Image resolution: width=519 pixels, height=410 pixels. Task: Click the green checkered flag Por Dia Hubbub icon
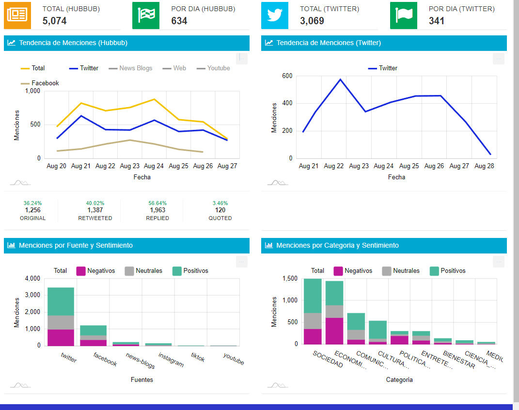[x=146, y=15]
